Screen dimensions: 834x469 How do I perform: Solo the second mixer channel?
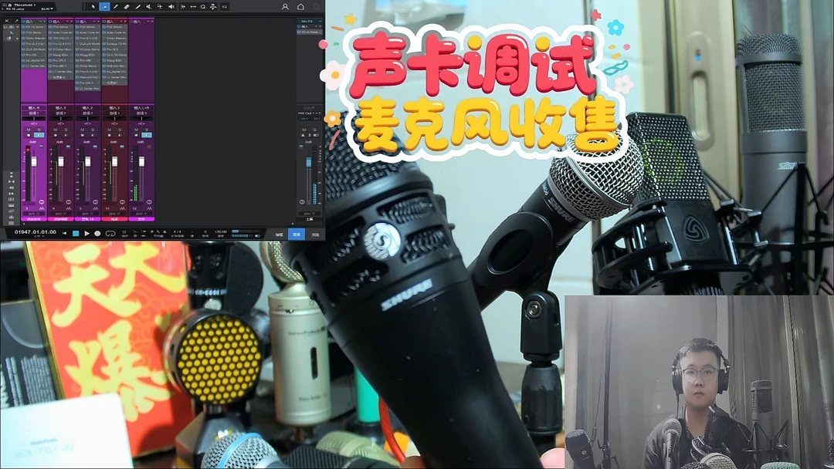pos(66,130)
